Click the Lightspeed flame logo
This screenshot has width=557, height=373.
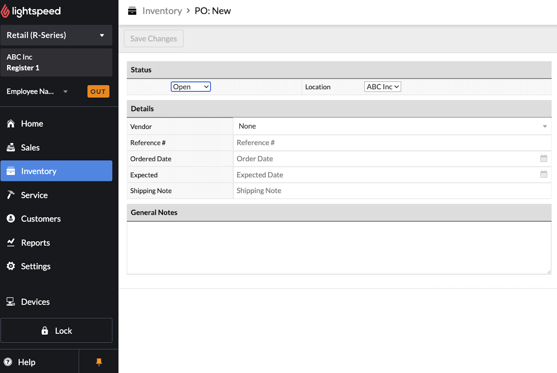tap(5, 11)
